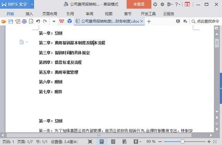Switch to full screen view in status bar
This screenshot has height=145, width=222.
click(90, 142)
